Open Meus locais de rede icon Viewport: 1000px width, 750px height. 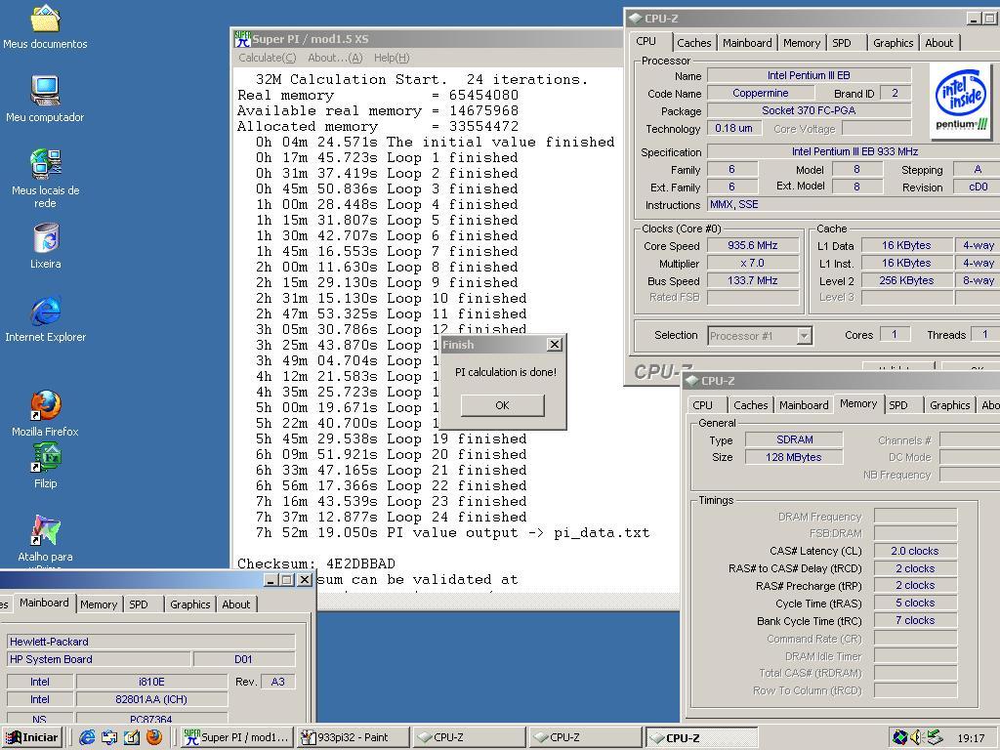[x=45, y=179]
